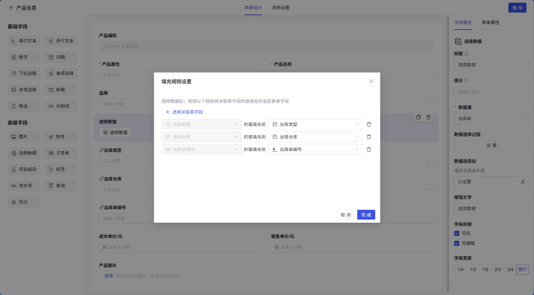Viewport: 534px width, 295px height.
Task: Click the edit pencil icon next to 已设置
Action: pyautogui.click(x=523, y=182)
